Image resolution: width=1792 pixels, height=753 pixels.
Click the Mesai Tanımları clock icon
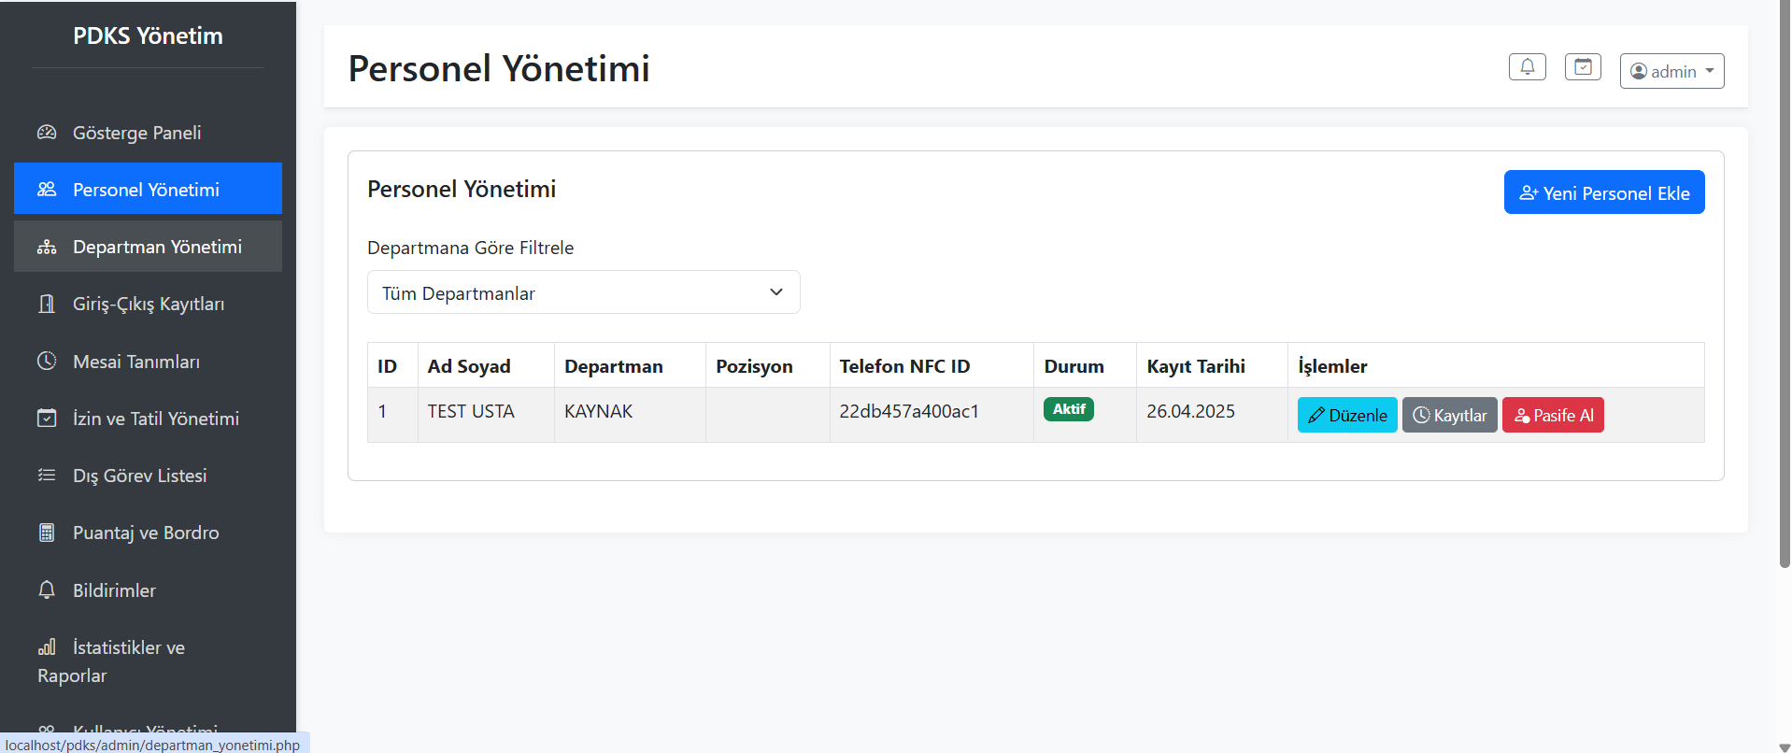coord(47,362)
